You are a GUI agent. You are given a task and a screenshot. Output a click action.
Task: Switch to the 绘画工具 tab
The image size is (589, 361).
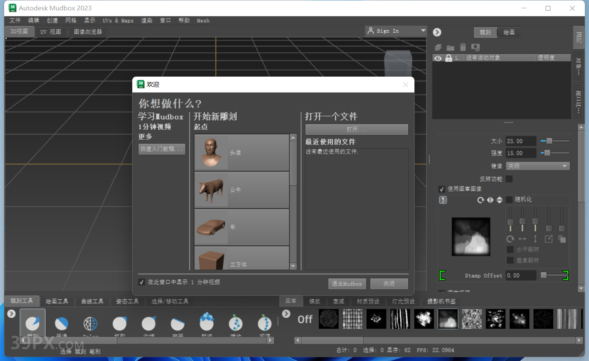click(57, 301)
